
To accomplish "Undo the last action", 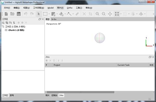I will (x=26, y=14).
